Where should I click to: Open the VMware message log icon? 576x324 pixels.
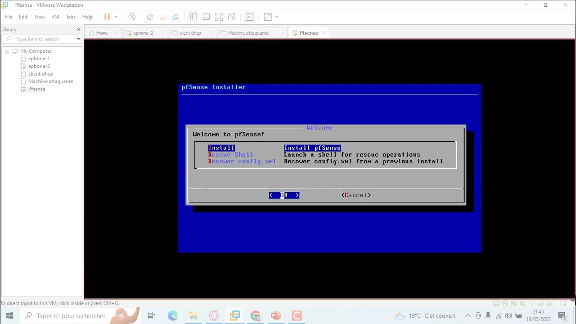tap(562, 304)
